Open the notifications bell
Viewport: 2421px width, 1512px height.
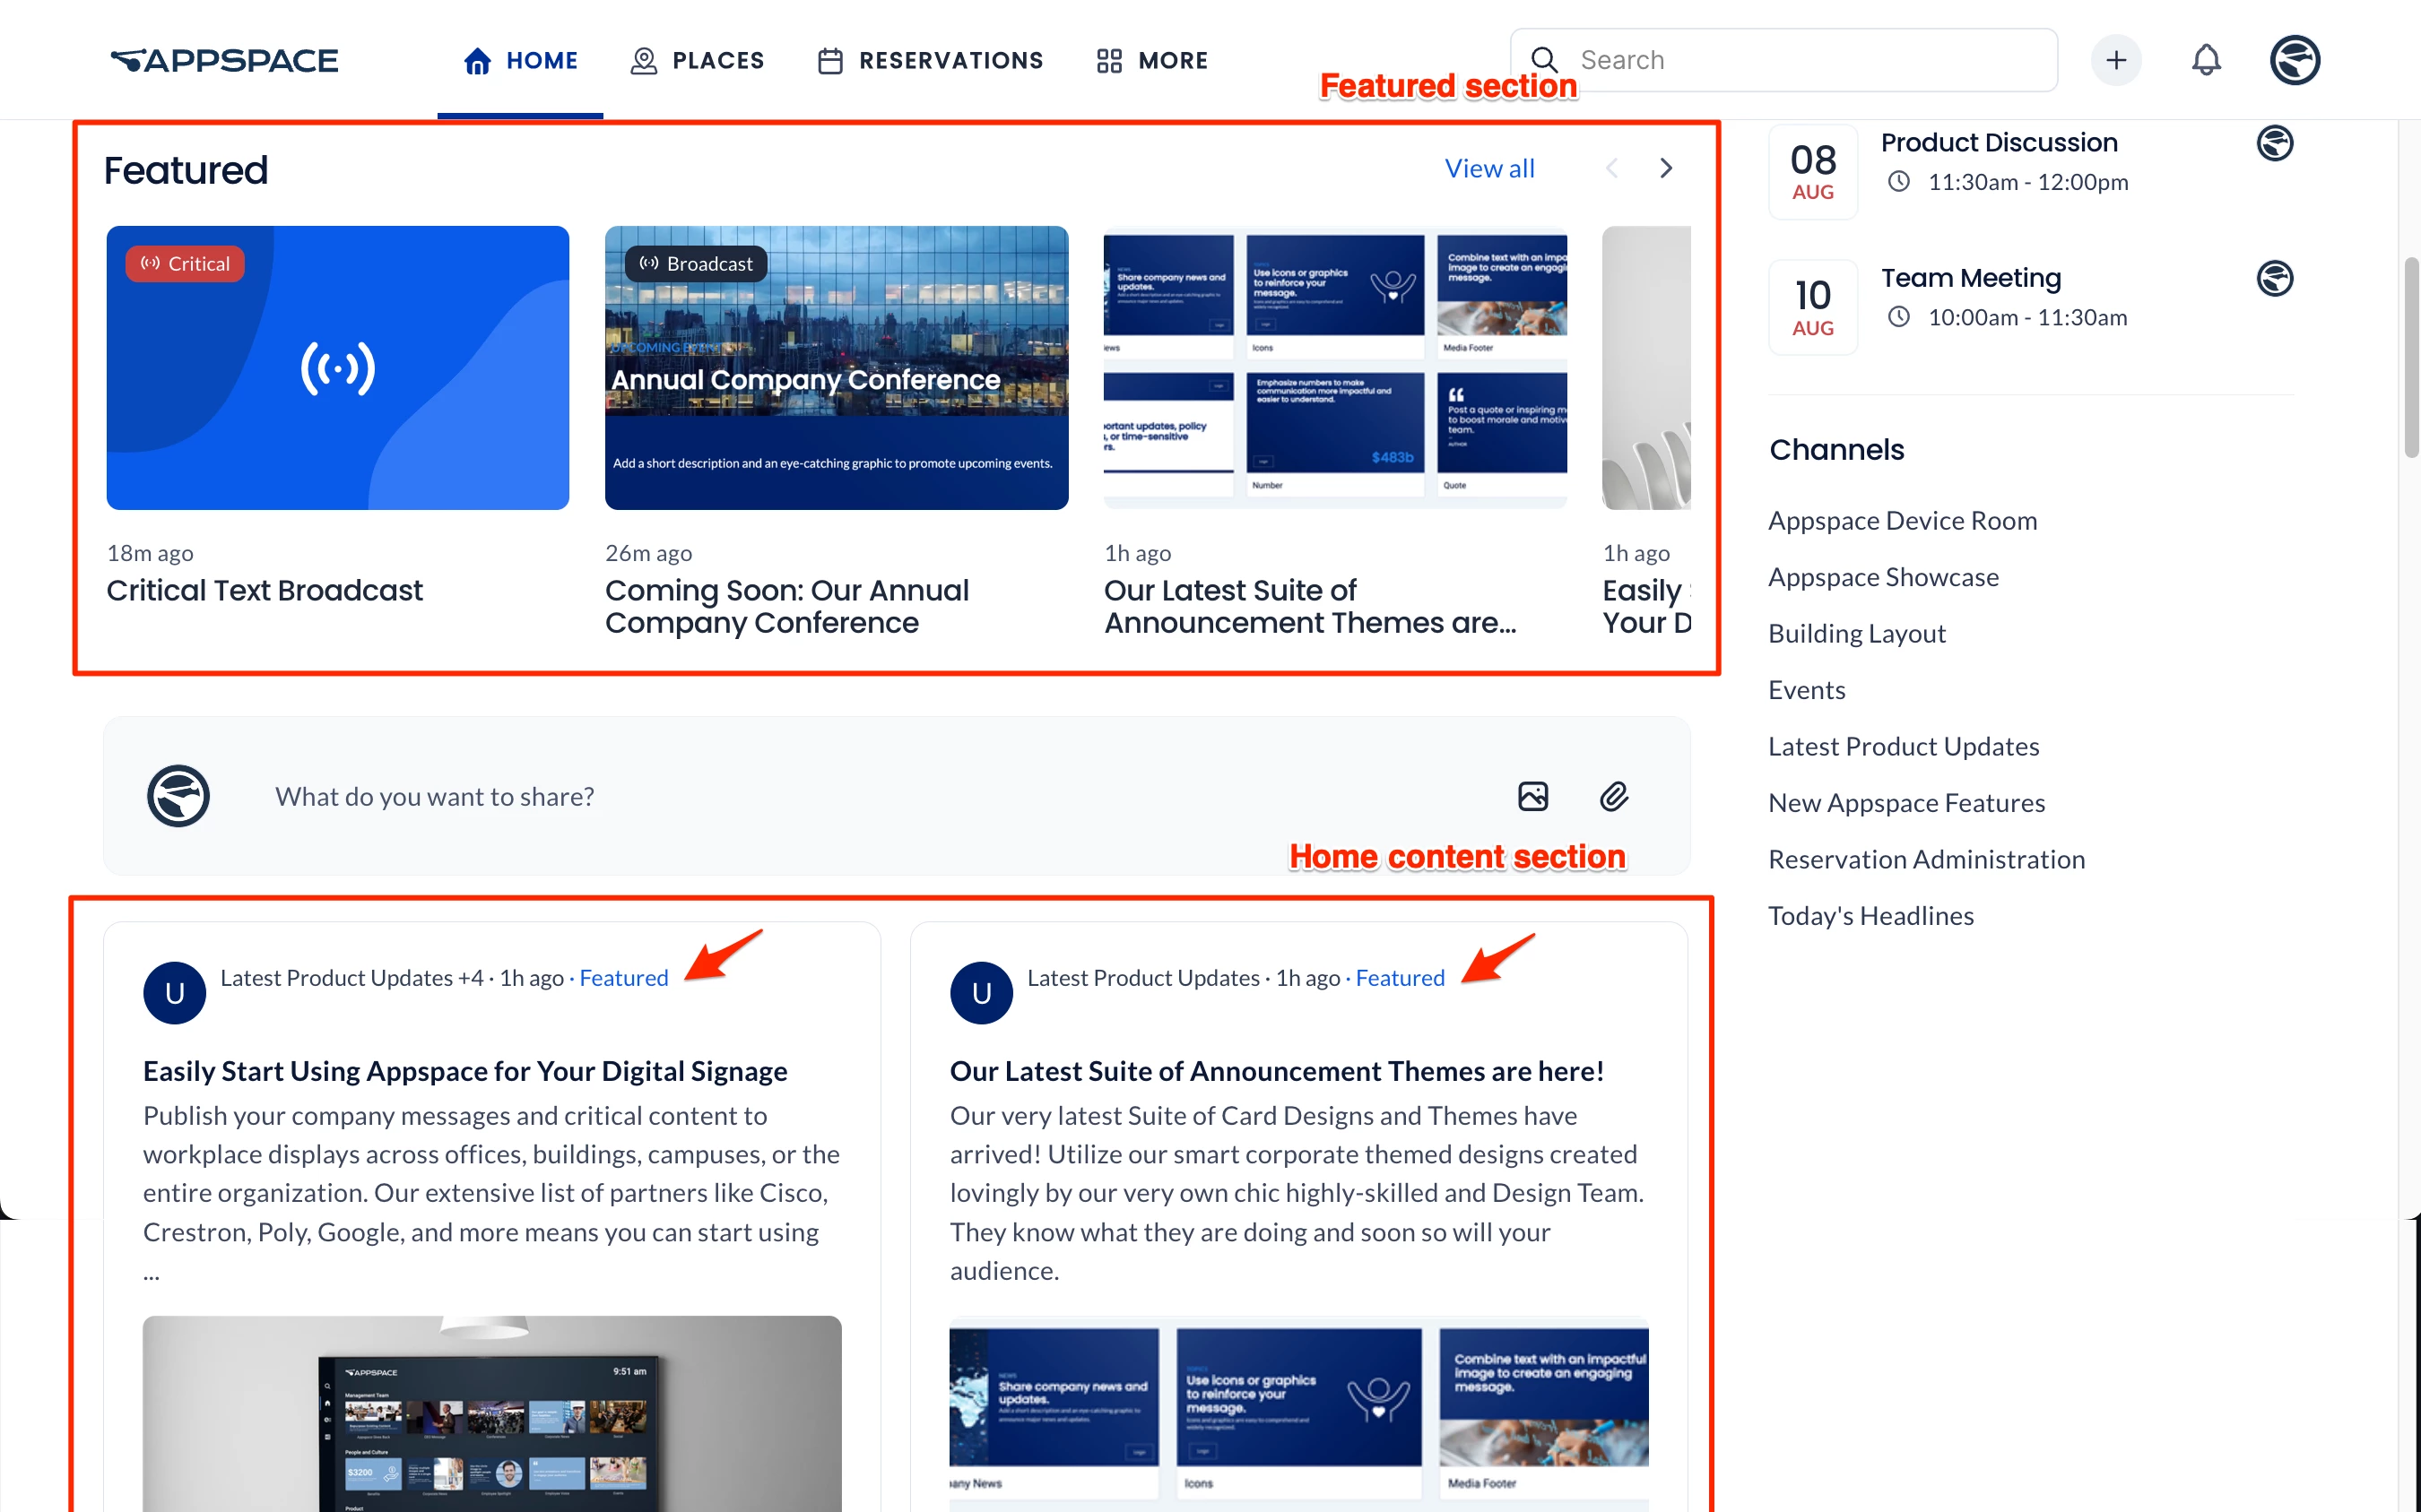[2205, 60]
